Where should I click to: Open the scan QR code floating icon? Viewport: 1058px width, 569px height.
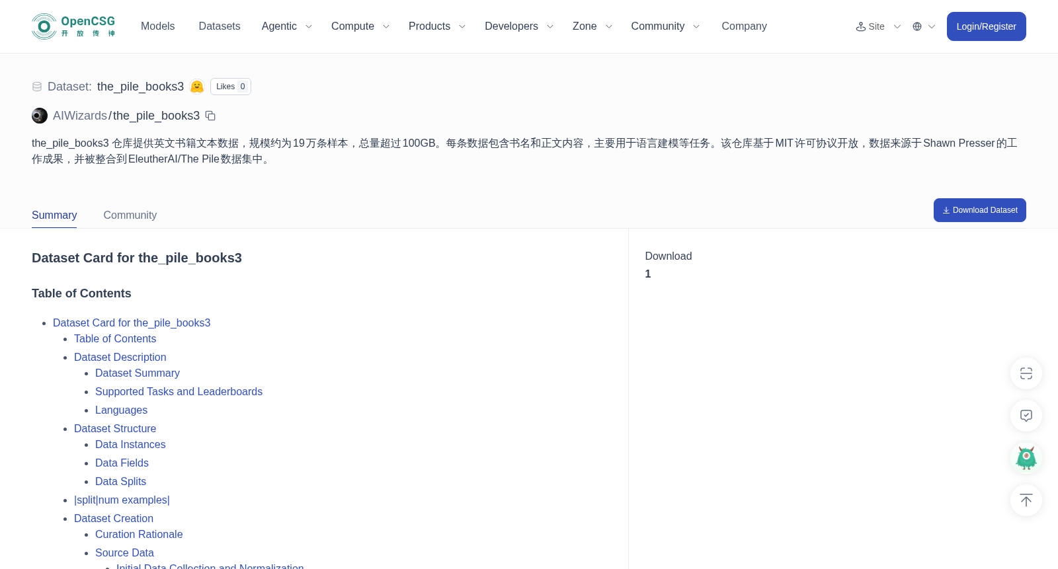[1026, 373]
